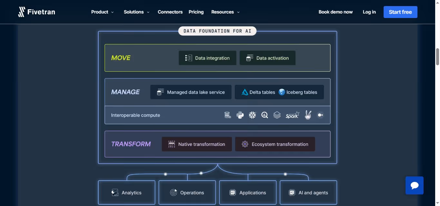Open the Applications box

tap(248, 193)
